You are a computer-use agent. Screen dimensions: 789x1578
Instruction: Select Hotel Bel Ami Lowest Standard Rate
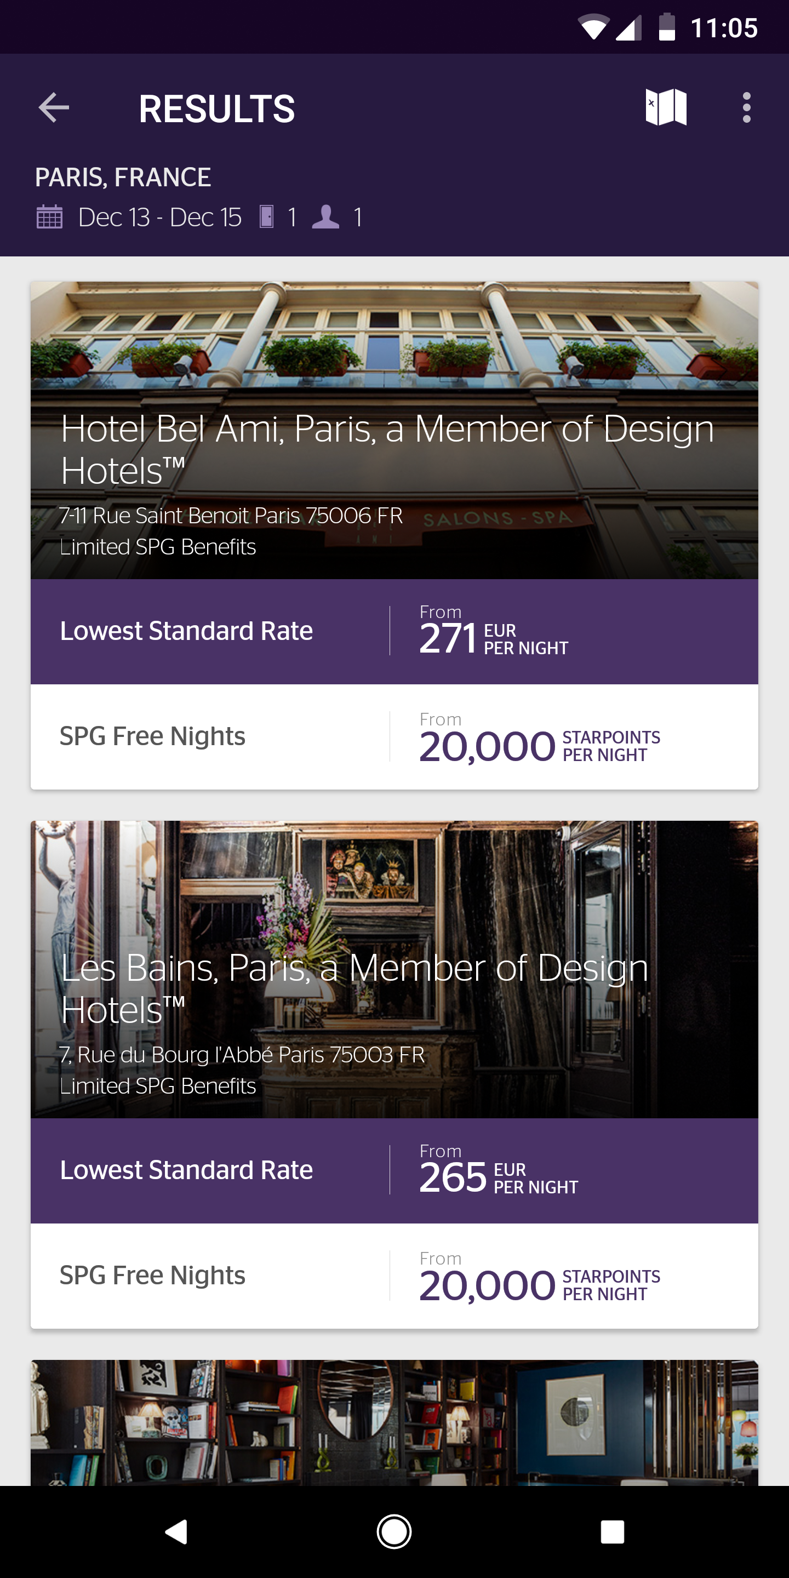click(x=394, y=632)
